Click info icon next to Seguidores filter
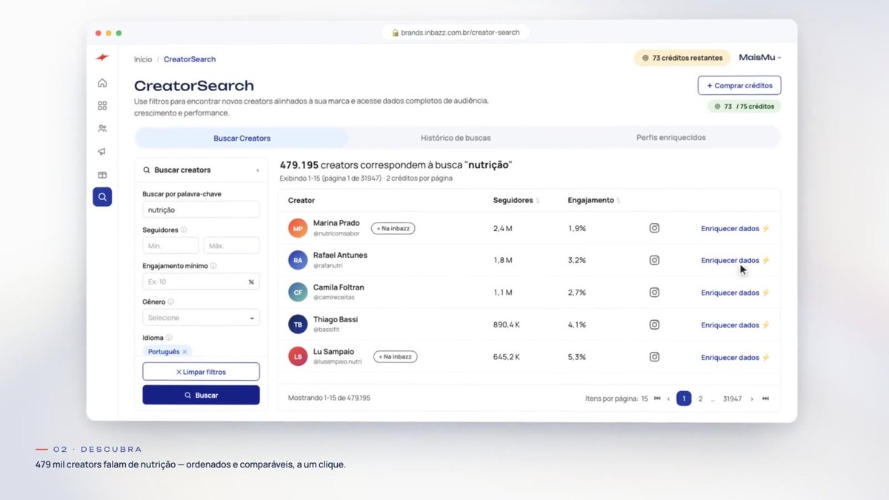Screen dimensions: 889x500 click(184, 230)
